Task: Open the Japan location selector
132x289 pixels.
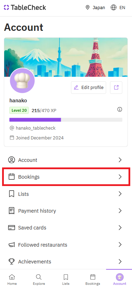Action: click(95, 8)
